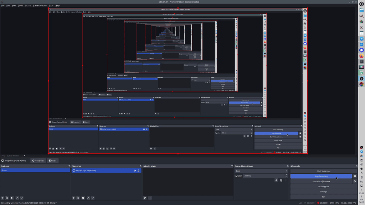Pause the recording with the pause icon

point(355,176)
